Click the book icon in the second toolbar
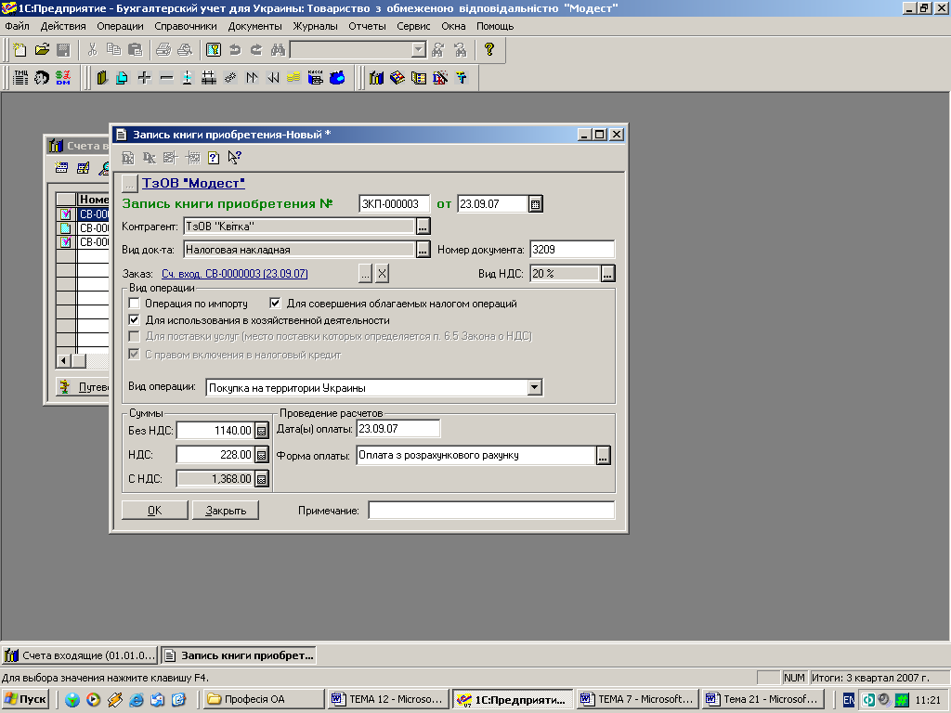The width and height of the screenshot is (951, 713). (x=102, y=78)
